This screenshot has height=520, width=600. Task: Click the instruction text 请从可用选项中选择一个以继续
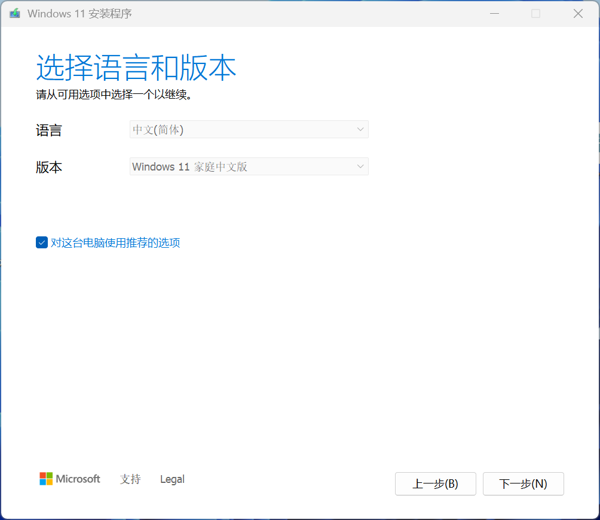(x=114, y=95)
